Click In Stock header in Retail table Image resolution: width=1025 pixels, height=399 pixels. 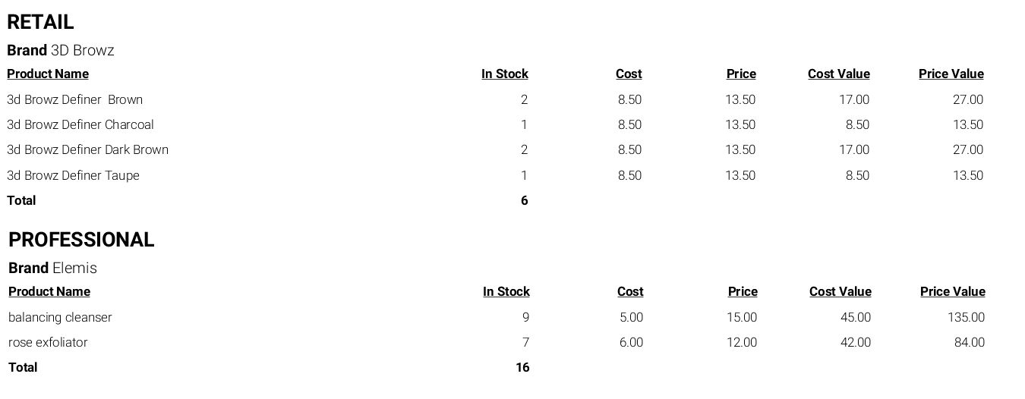(x=505, y=74)
